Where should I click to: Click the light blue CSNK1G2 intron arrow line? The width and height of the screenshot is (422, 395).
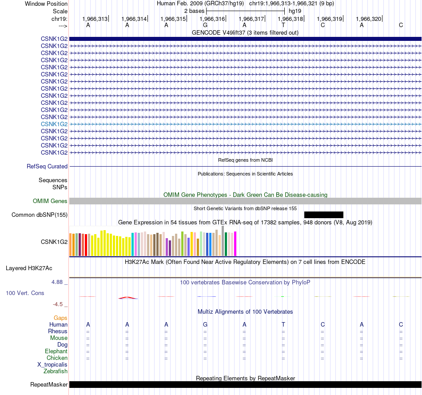(x=245, y=124)
